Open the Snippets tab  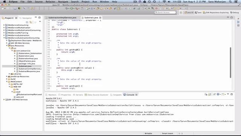116,95
